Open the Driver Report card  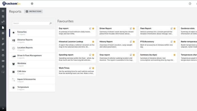tap(117, 31)
